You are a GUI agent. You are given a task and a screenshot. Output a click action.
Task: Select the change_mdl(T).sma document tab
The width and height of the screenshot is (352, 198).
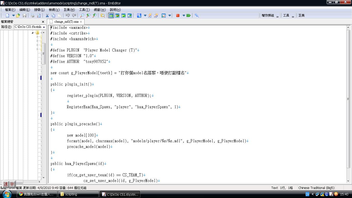point(66,22)
